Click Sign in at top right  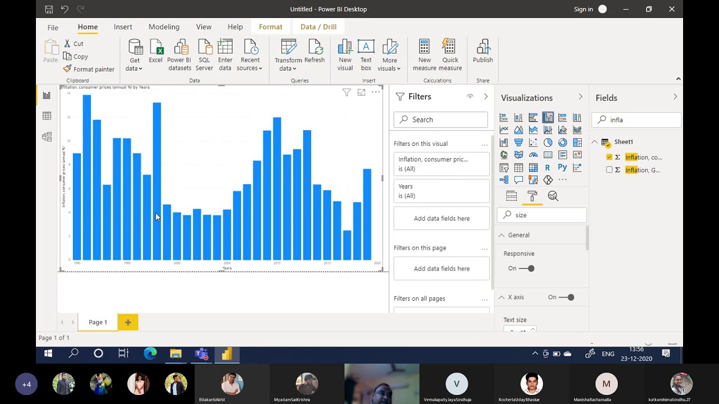pyautogui.click(x=584, y=9)
